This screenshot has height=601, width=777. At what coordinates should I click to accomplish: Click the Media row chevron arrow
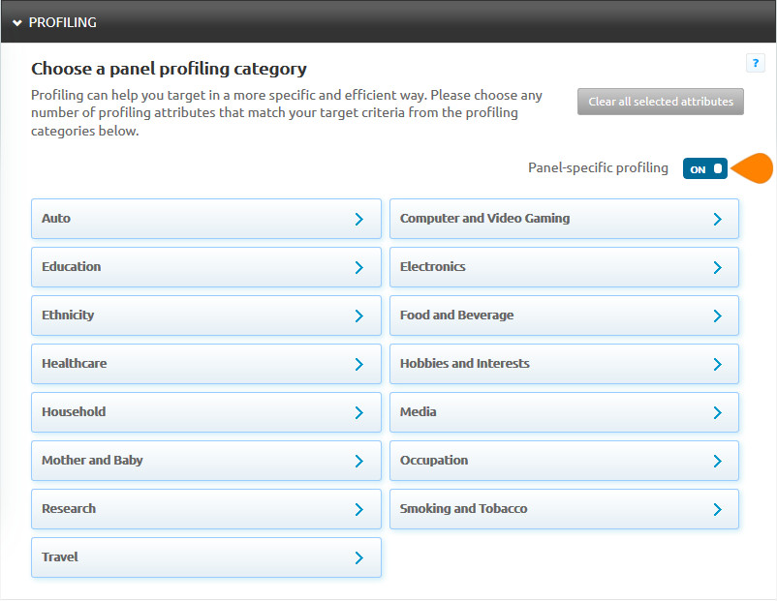click(x=717, y=412)
